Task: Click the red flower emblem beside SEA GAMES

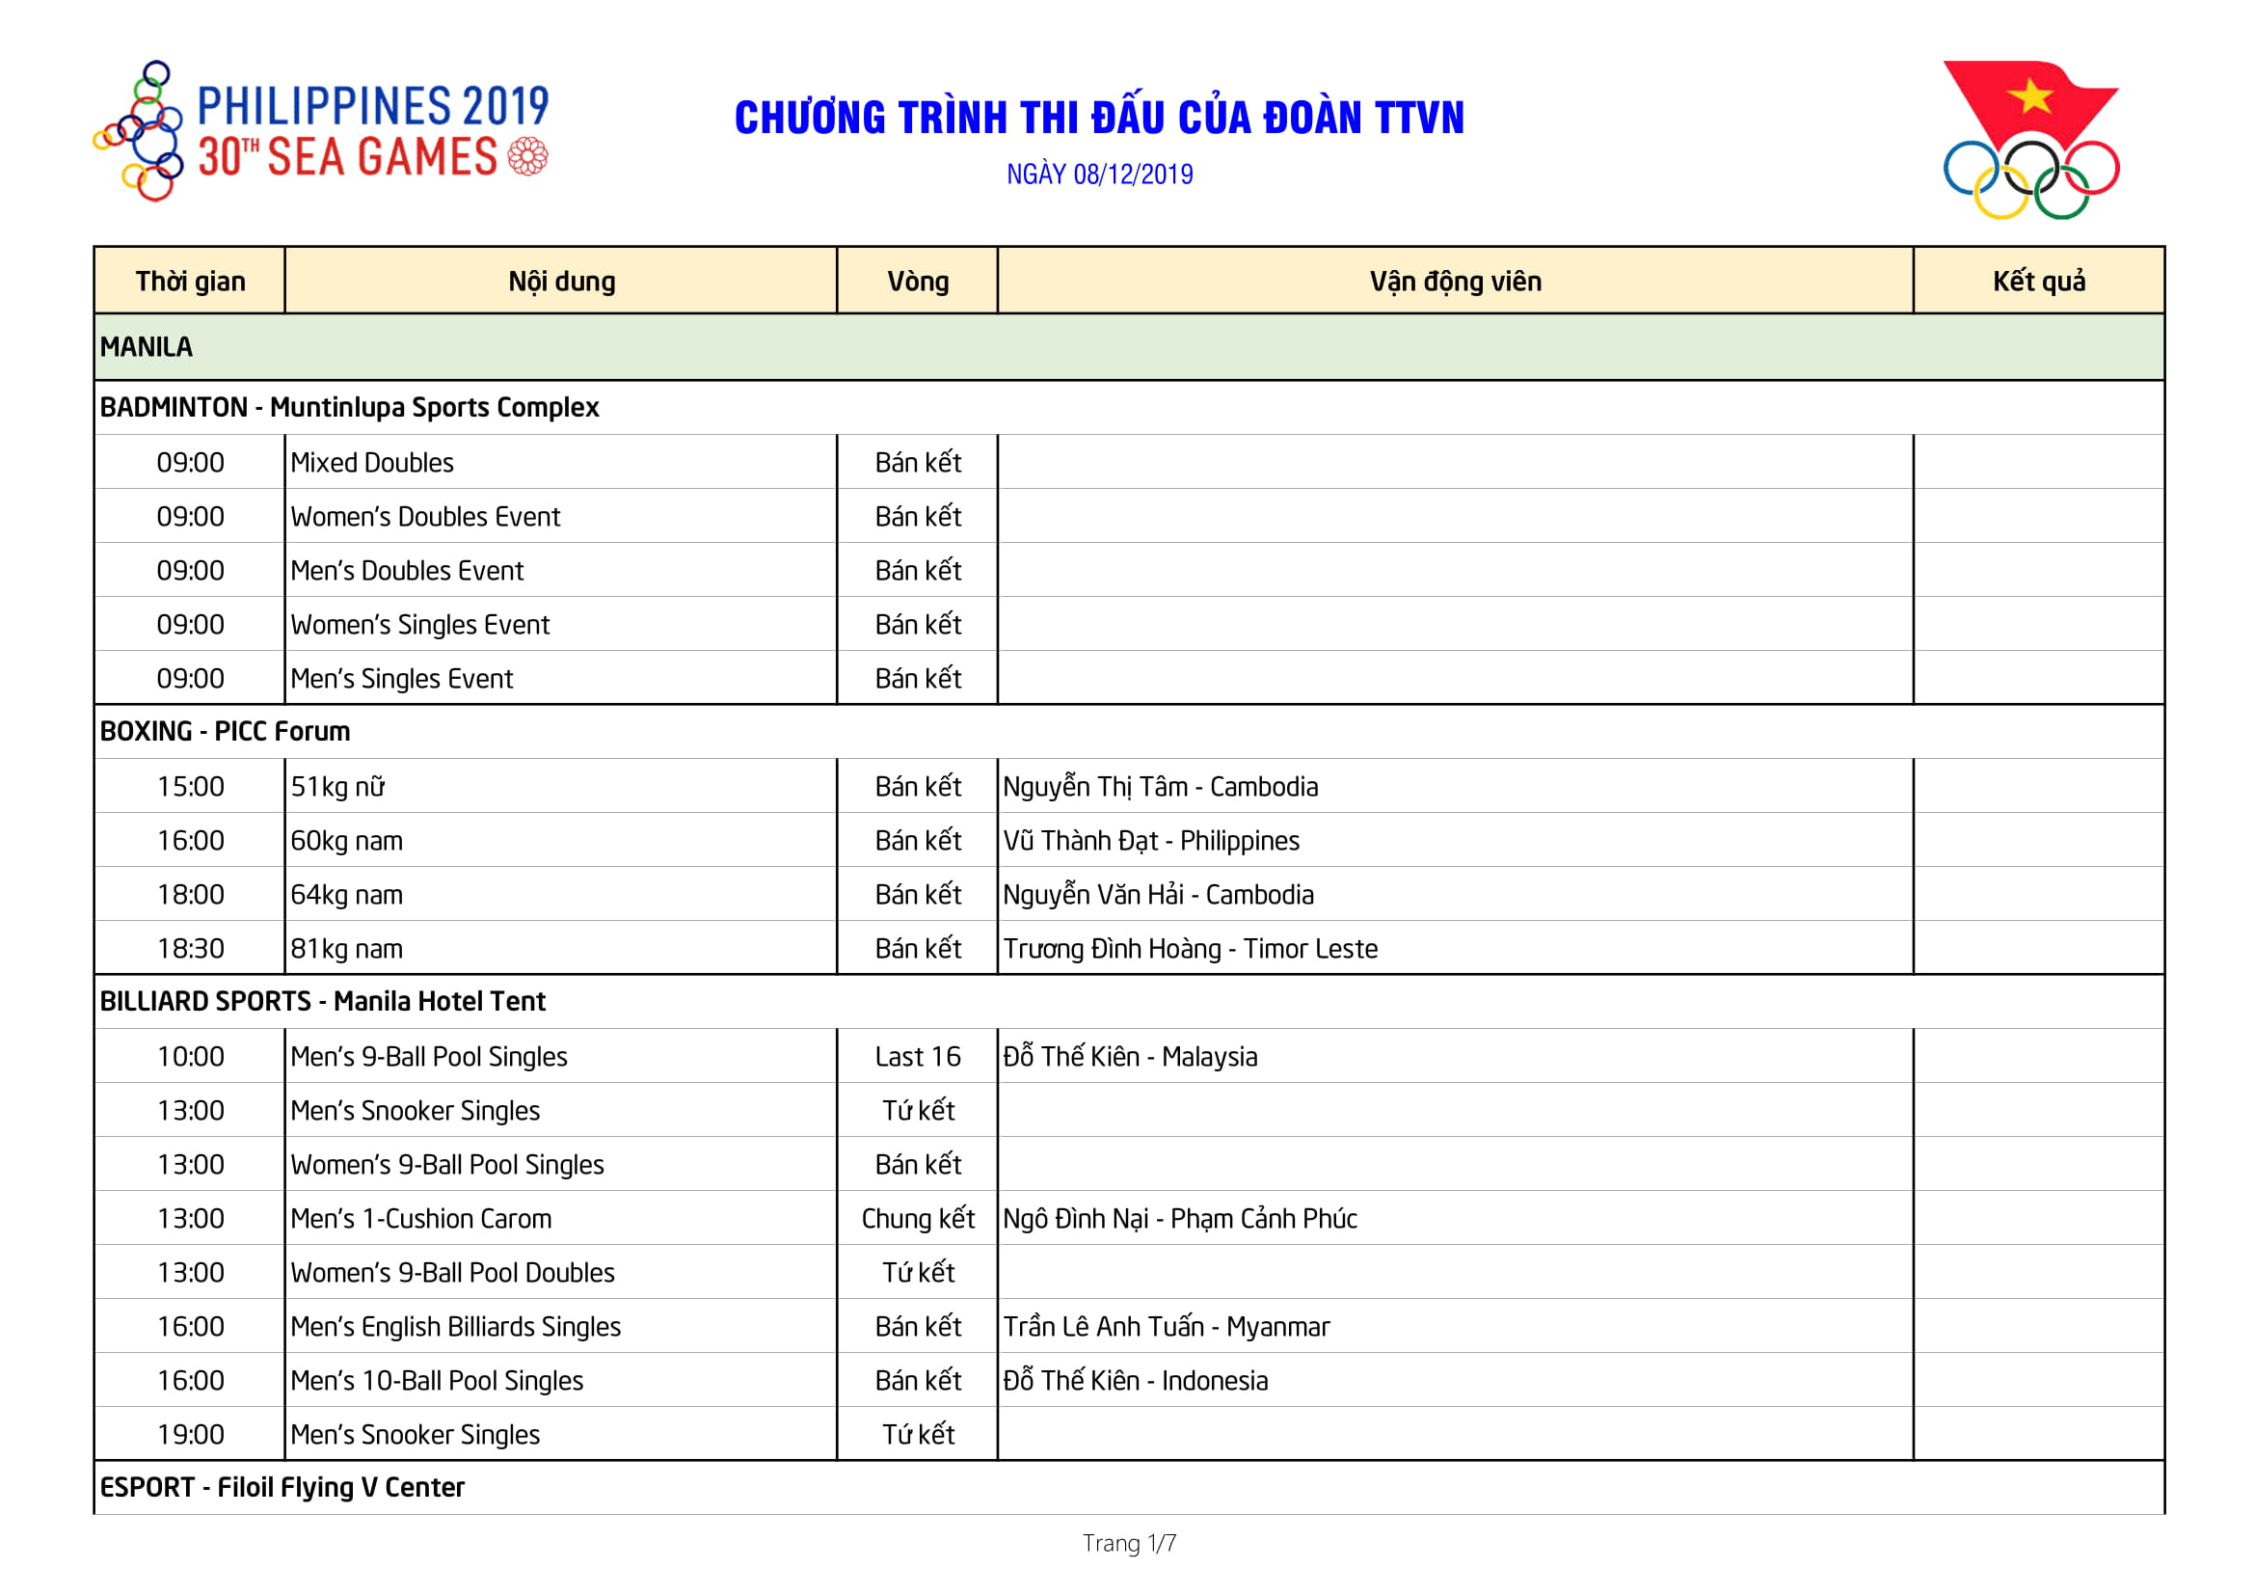Action: 527,157
